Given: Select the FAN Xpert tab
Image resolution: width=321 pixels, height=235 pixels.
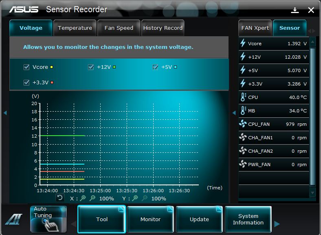Looking at the screenshot, I should [x=255, y=28].
